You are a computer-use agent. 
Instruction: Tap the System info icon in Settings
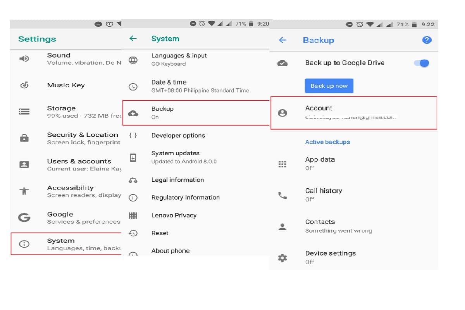pyautogui.click(x=24, y=244)
